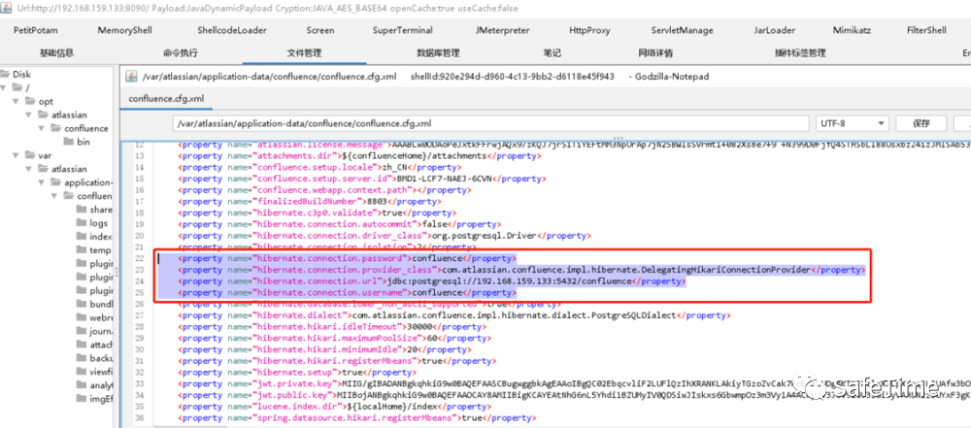Switch to the HttpProxy tab
This screenshot has width=971, height=428.
pos(589,30)
